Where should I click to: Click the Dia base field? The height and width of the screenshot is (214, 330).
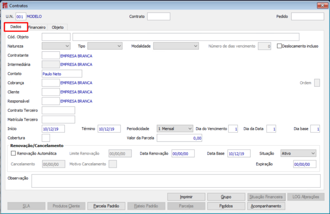[315, 129]
